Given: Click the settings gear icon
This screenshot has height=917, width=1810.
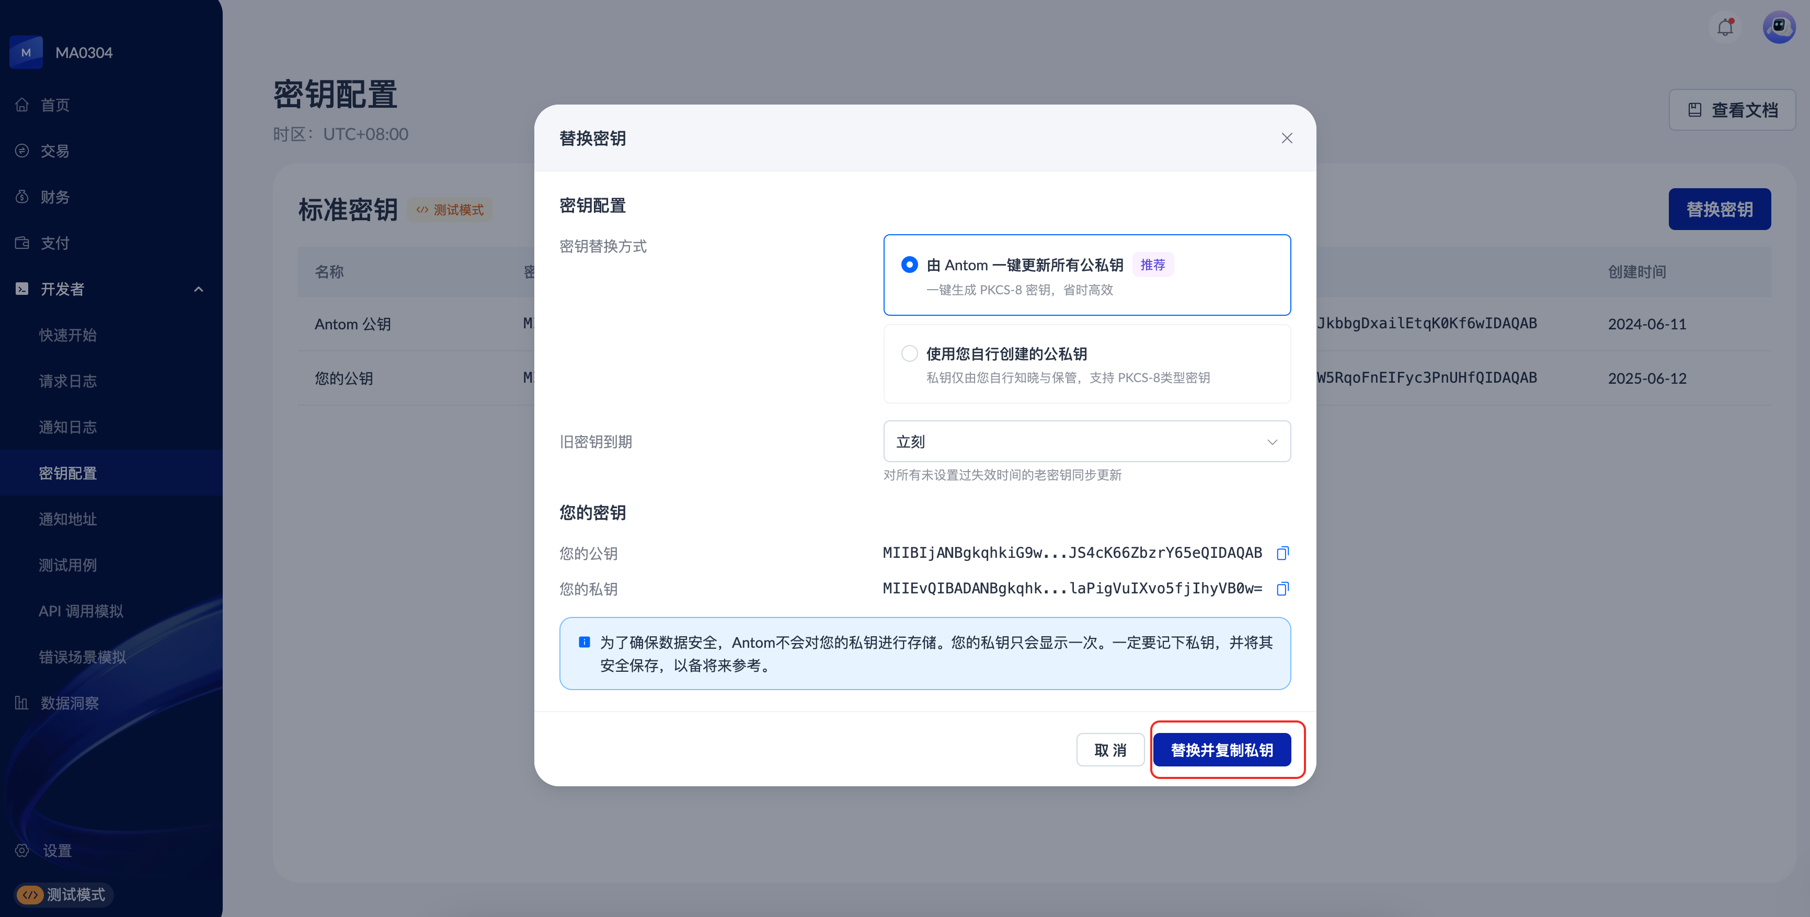Looking at the screenshot, I should tap(22, 850).
